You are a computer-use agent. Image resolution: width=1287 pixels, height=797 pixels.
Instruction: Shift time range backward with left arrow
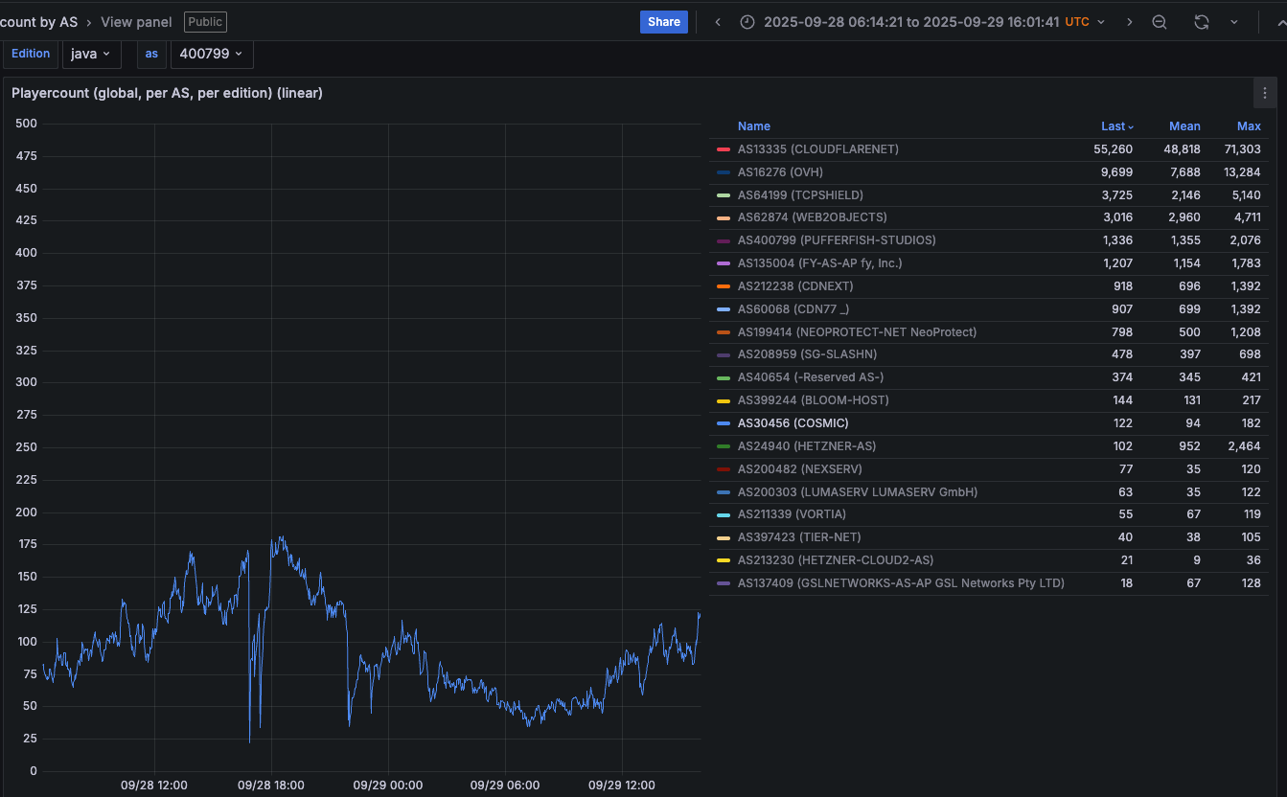[x=718, y=22]
